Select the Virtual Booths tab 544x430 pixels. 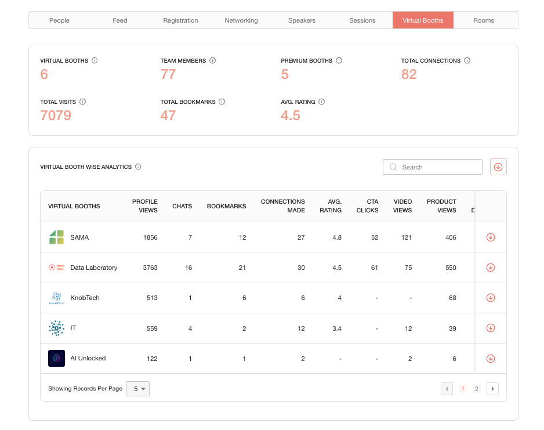(x=423, y=20)
